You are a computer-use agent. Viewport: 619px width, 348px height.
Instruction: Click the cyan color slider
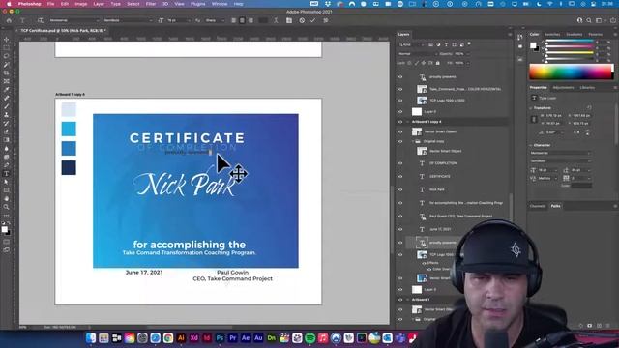[x=570, y=42]
